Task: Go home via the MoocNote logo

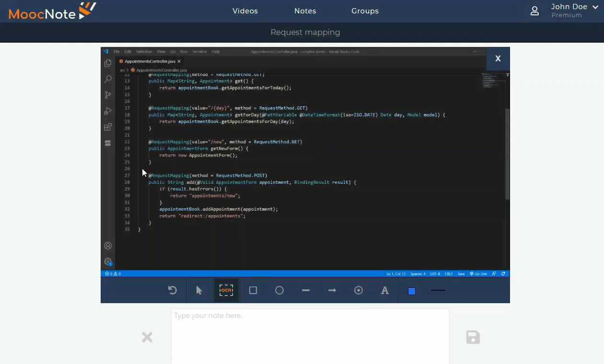Action: (53, 11)
